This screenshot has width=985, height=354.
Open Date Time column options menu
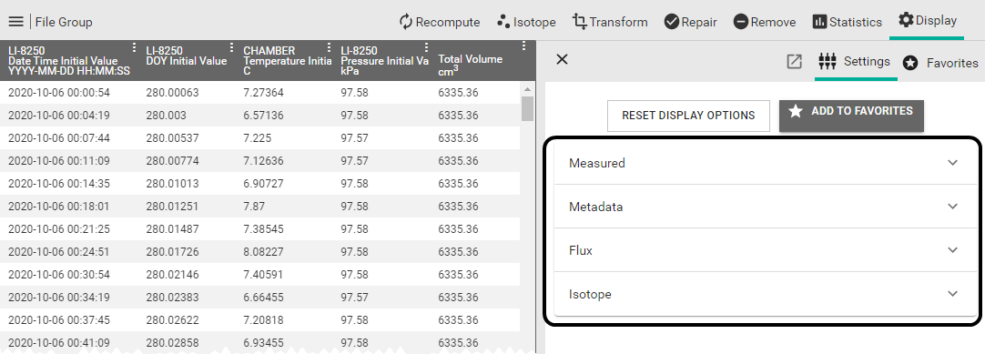pyautogui.click(x=134, y=47)
